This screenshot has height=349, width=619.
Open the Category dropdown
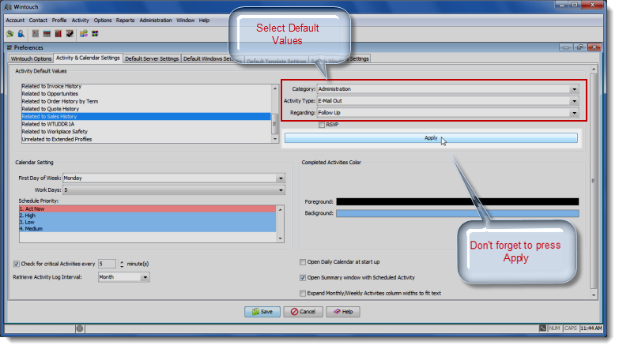click(x=575, y=89)
